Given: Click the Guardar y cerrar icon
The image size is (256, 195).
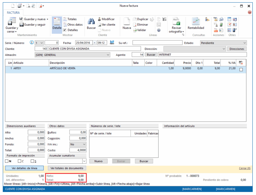Looking at the screenshot, I should 12,22.
